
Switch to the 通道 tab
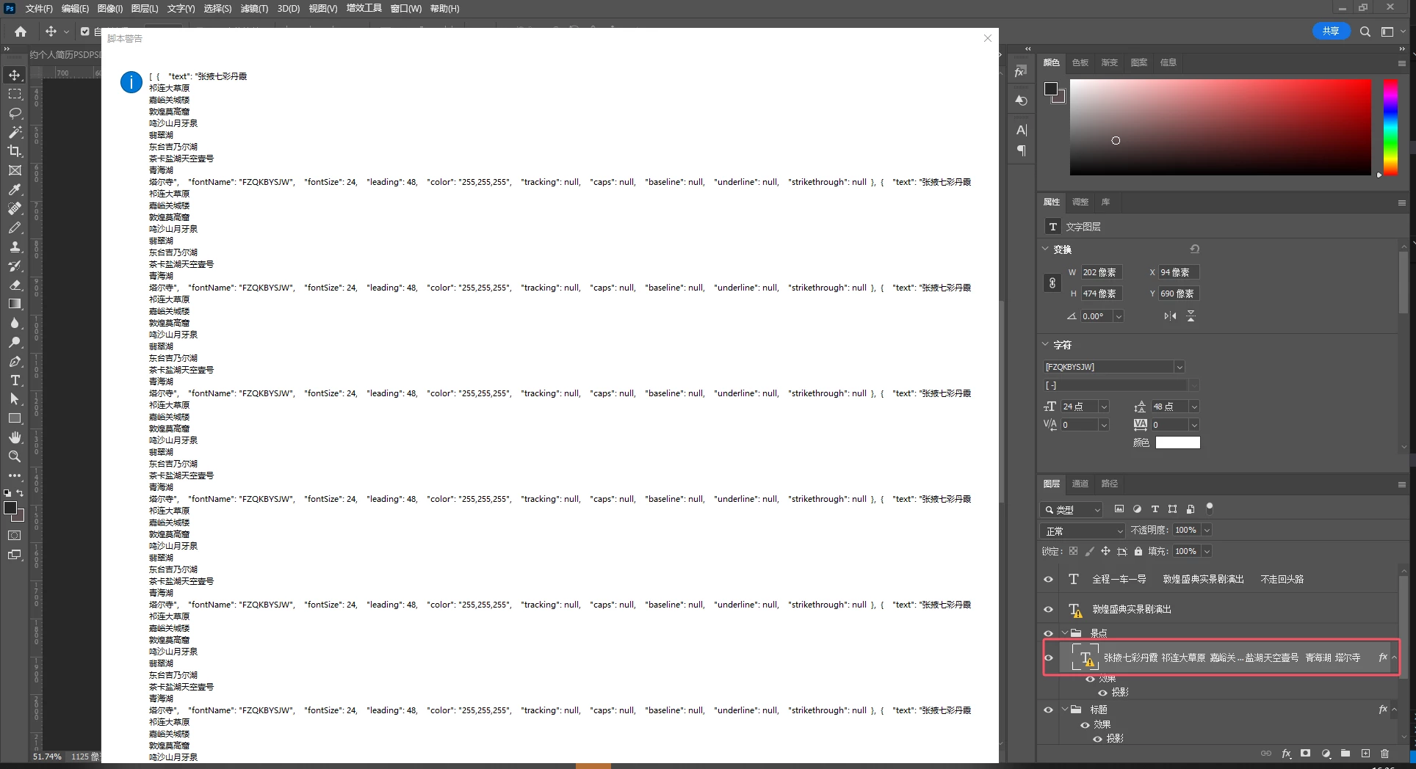pos(1080,484)
